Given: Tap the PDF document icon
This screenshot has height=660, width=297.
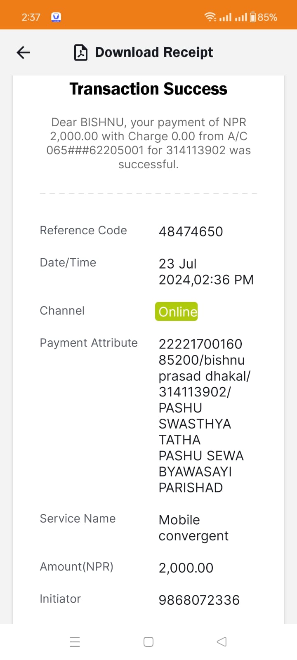Looking at the screenshot, I should (80, 52).
